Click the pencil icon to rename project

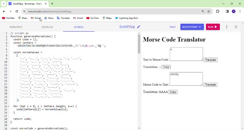pos(139,27)
